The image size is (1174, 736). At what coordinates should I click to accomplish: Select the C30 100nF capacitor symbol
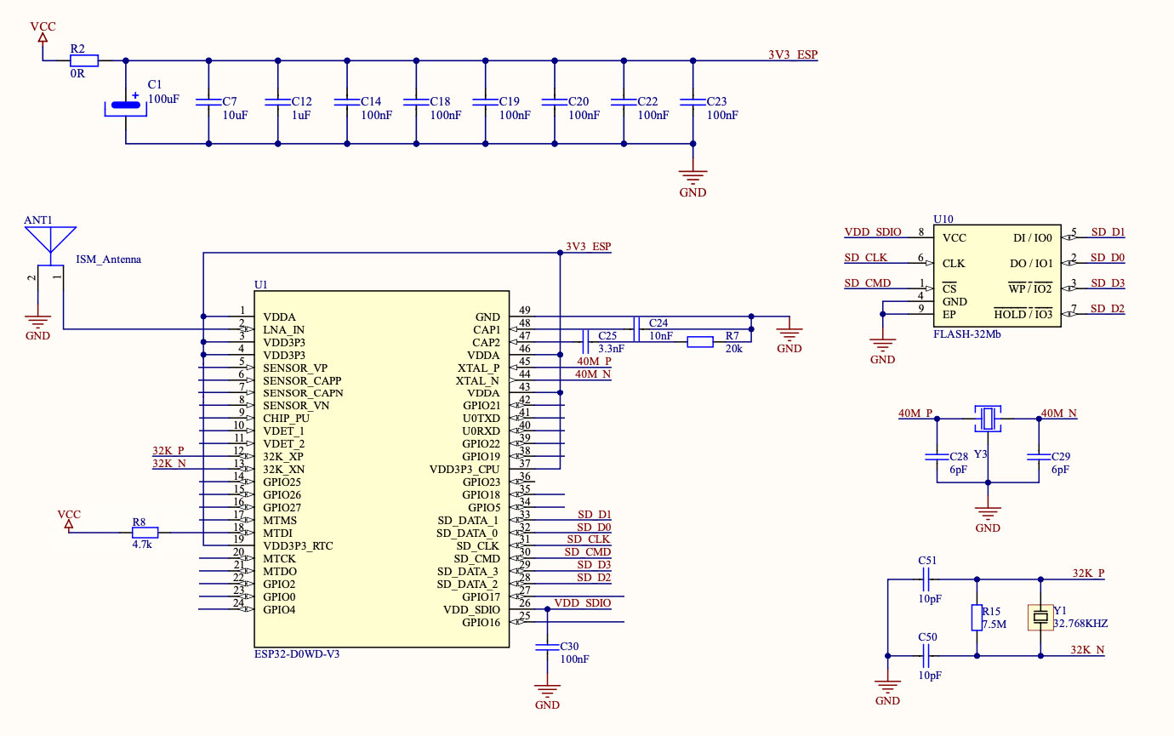pyautogui.click(x=547, y=648)
